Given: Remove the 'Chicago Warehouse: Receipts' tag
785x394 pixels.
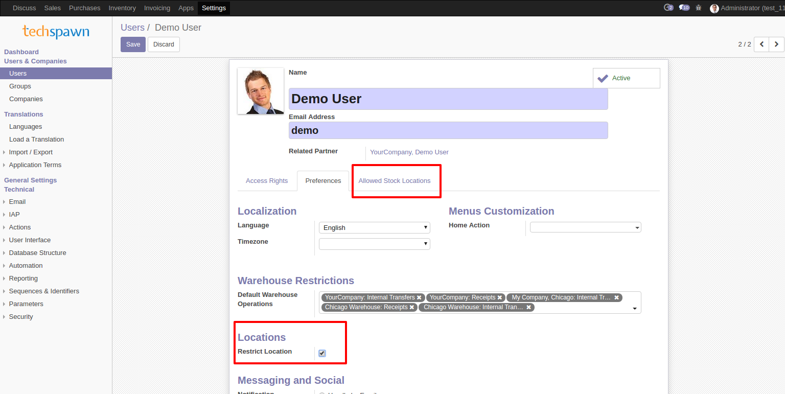Looking at the screenshot, I should (x=412, y=307).
